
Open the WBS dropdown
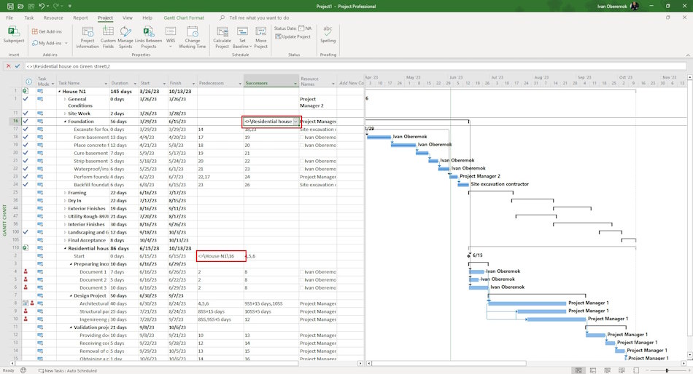(x=171, y=37)
